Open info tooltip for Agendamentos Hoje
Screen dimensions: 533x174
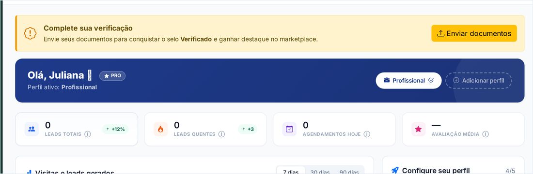point(367,134)
